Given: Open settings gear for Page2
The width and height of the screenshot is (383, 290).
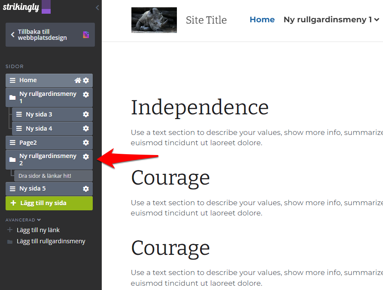Looking at the screenshot, I should pyautogui.click(x=86, y=143).
